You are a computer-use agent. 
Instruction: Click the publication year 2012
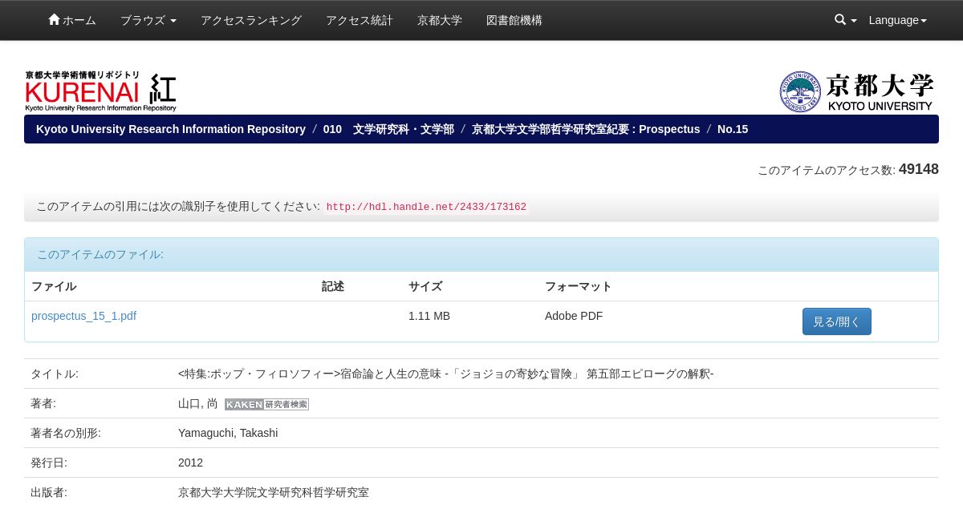(190, 463)
